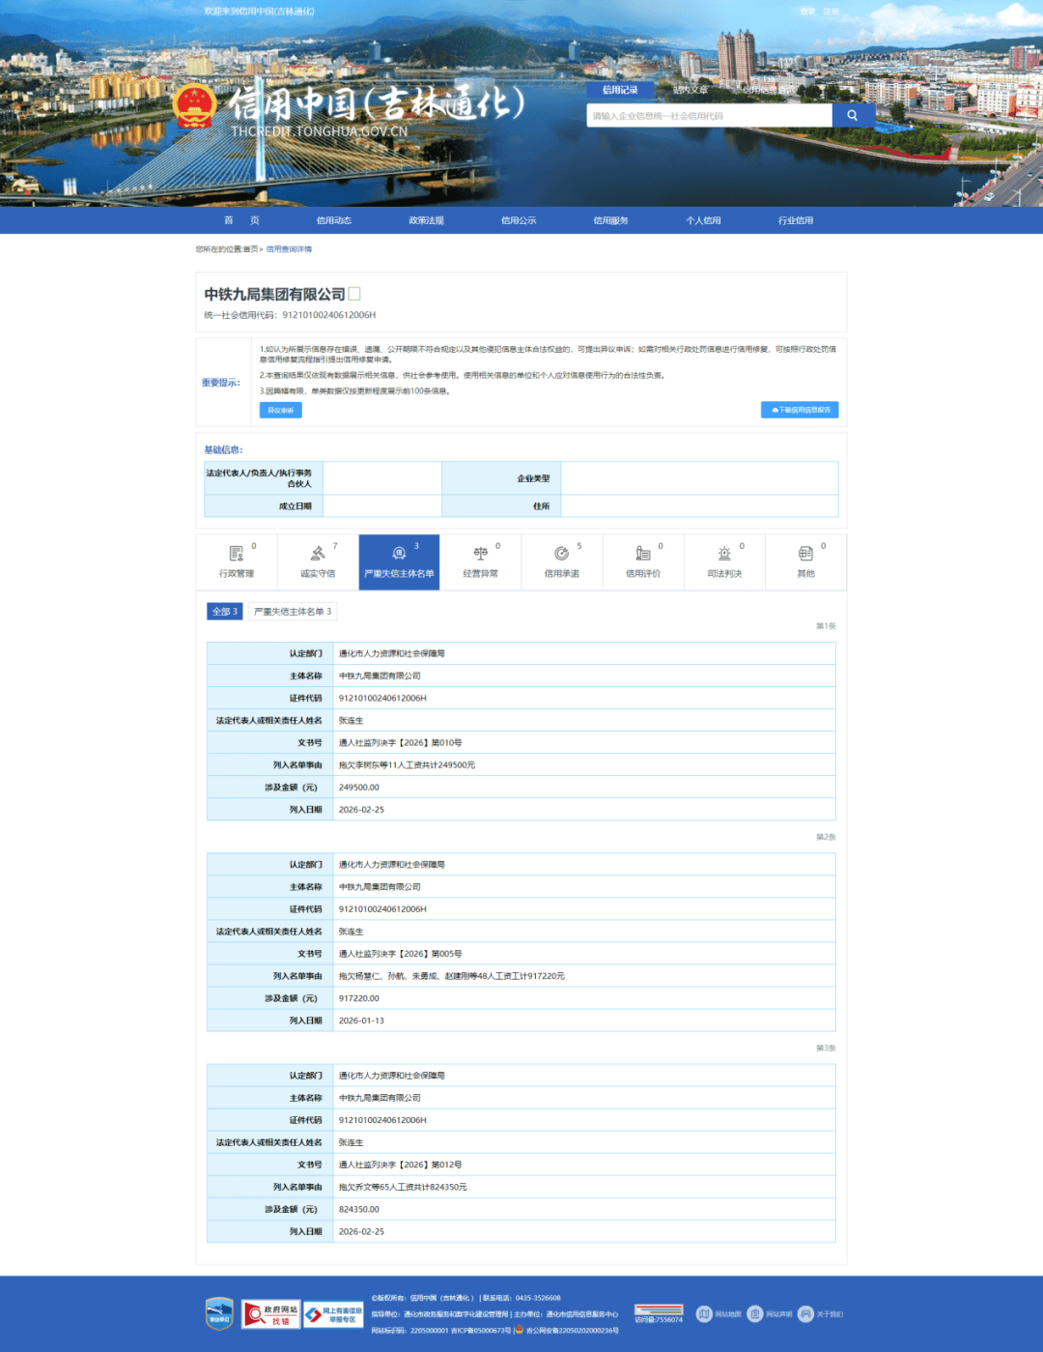Focus the credit code search input
This screenshot has height=1352, width=1043.
[710, 116]
